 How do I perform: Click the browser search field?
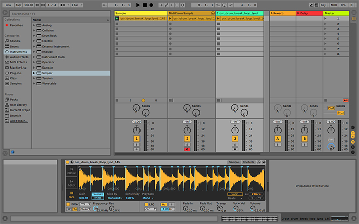click(60, 14)
